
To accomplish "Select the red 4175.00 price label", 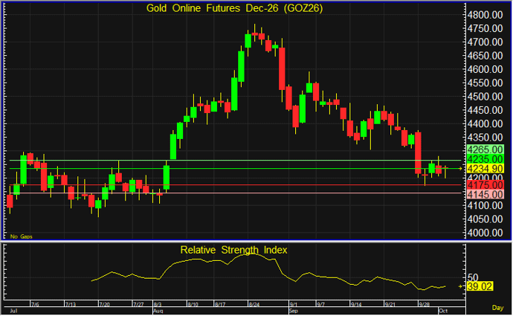I will pos(485,185).
